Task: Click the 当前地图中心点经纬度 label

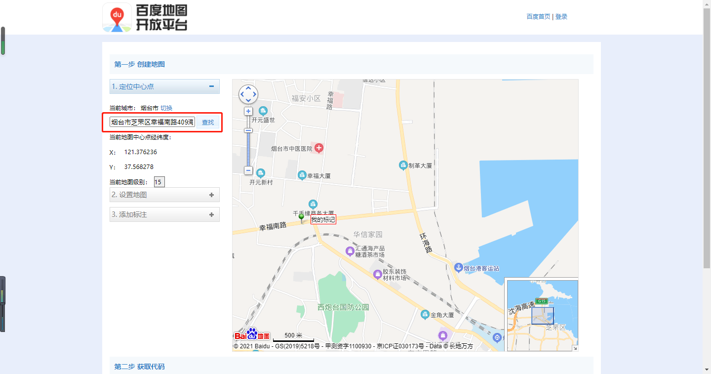Action: click(140, 137)
